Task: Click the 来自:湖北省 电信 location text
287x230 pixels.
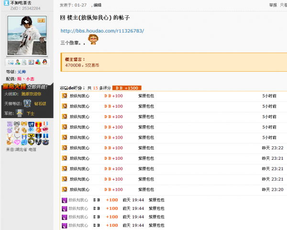Action: (x=21, y=150)
